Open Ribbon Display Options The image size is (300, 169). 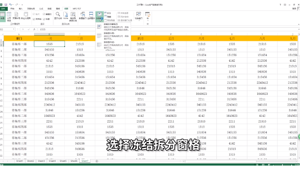pyautogui.click(x=285, y=5)
